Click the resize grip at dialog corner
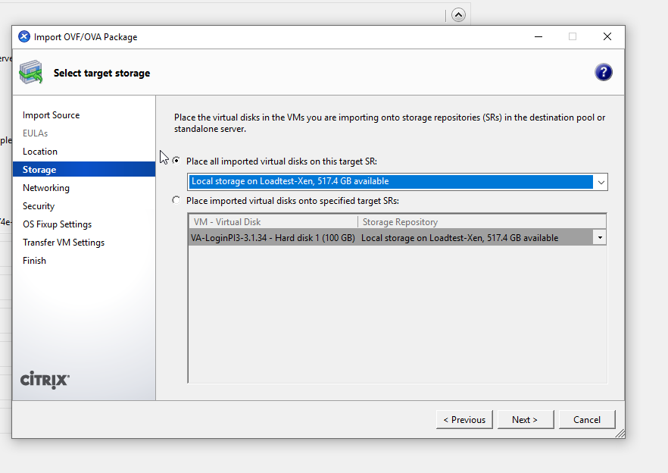This screenshot has height=473, width=668. pyautogui.click(x=620, y=434)
